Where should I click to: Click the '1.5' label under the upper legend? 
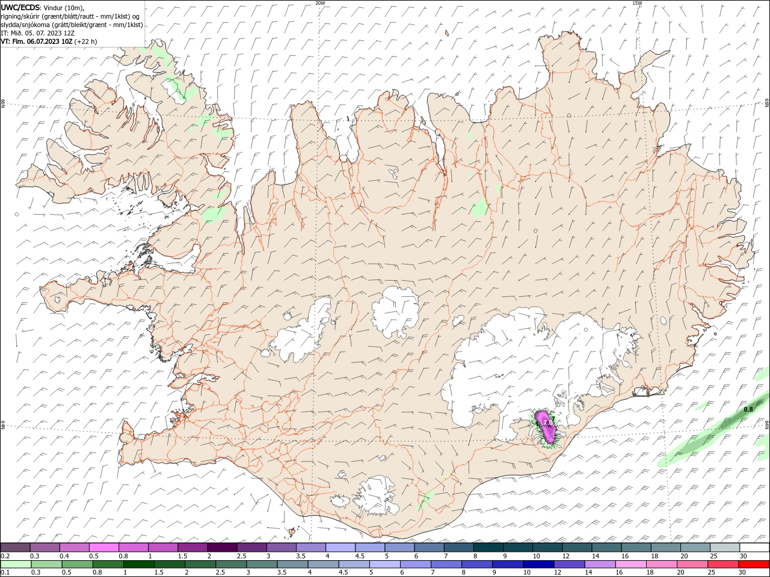pos(182,557)
